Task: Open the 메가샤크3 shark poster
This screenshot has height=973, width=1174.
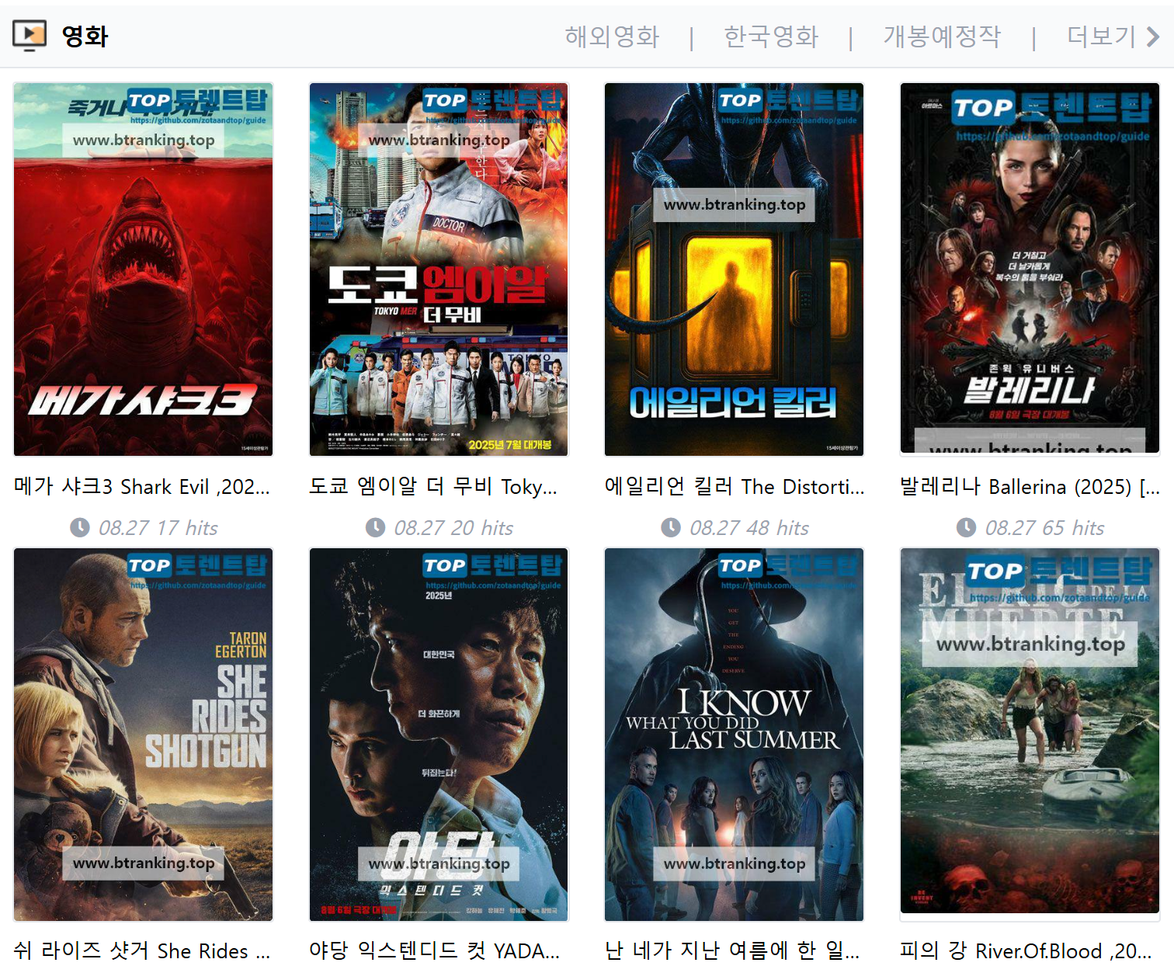Action: pos(144,269)
